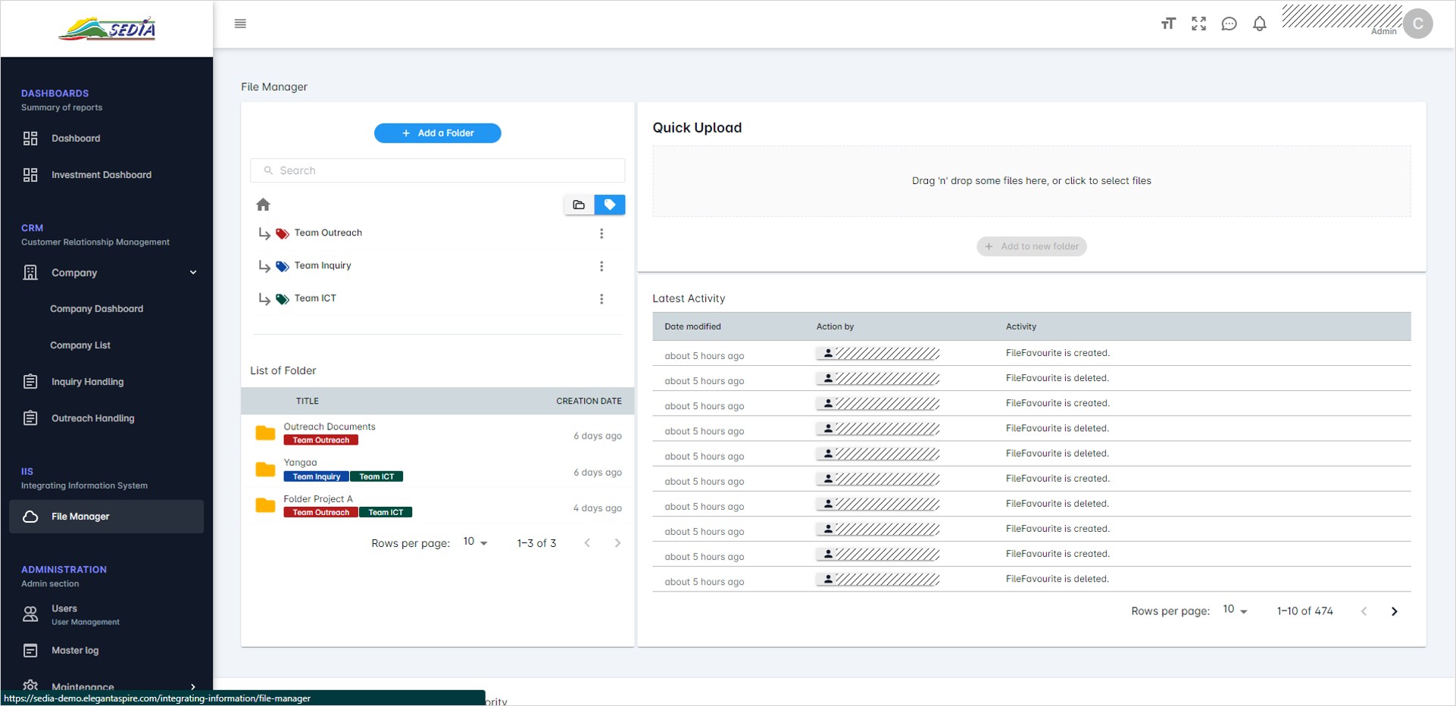Viewport: 1456px width, 706px height.
Task: Click the Add a Folder button
Action: point(437,133)
